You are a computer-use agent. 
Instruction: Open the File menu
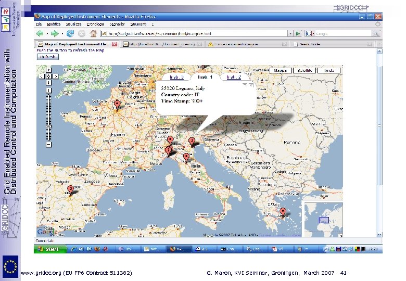pyautogui.click(x=39, y=24)
